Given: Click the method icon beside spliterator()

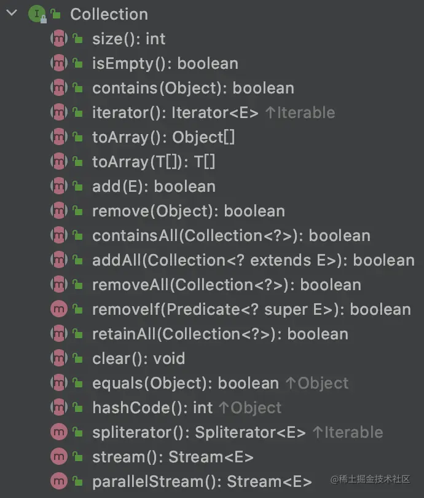Looking at the screenshot, I should click(x=58, y=432).
